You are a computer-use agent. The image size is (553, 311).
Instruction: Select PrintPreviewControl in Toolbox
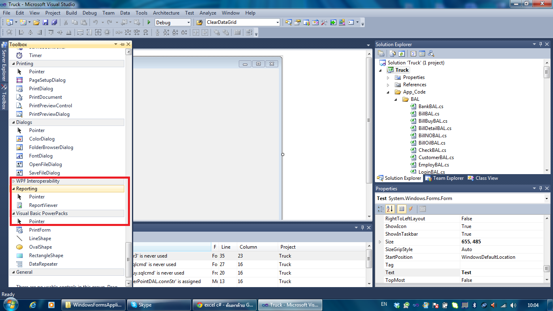(x=51, y=106)
